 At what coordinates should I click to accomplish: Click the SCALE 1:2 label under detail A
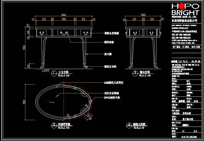click(139, 128)
